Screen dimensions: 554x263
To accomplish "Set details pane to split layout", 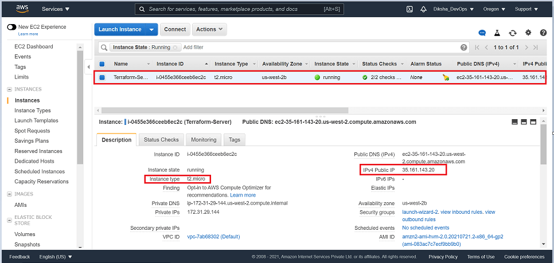I will tap(524, 122).
